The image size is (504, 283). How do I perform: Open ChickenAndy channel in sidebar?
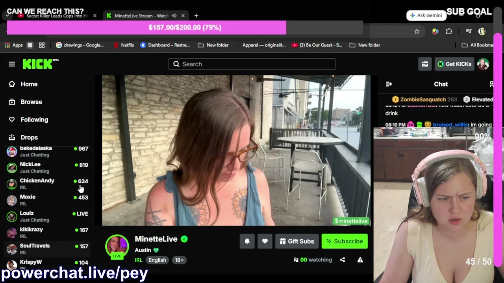48,184
